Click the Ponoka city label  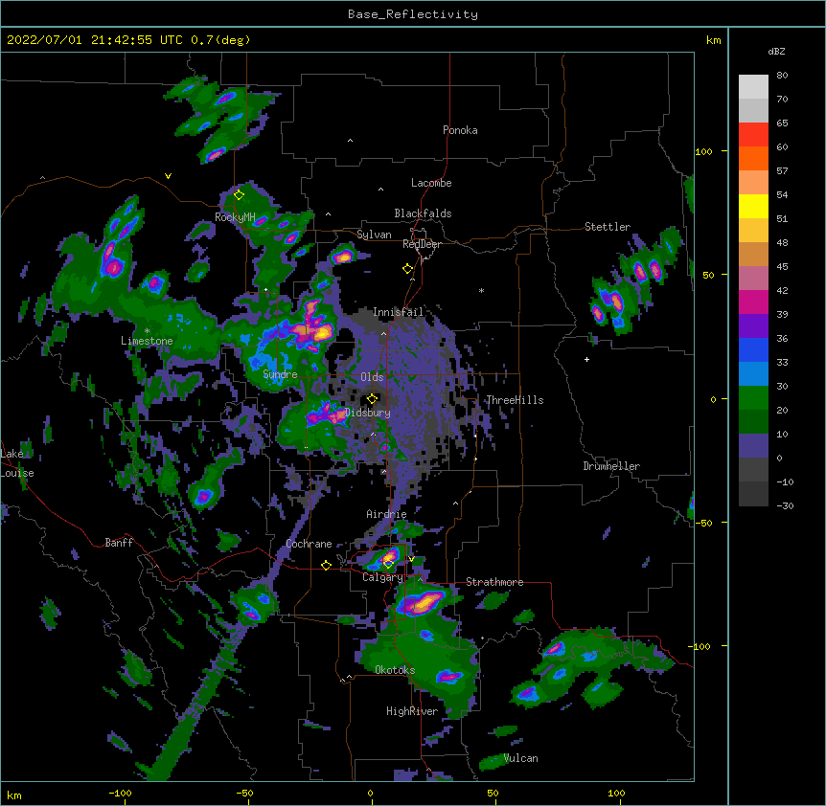pyautogui.click(x=460, y=130)
